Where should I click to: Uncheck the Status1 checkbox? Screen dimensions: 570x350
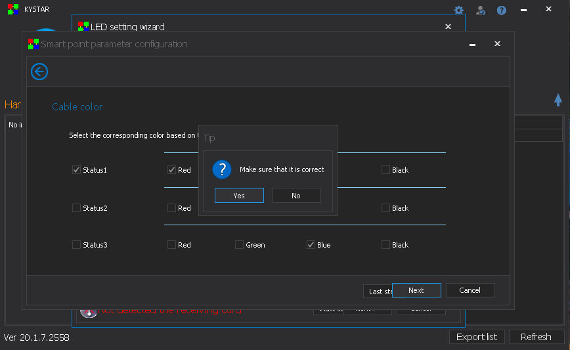coord(76,170)
